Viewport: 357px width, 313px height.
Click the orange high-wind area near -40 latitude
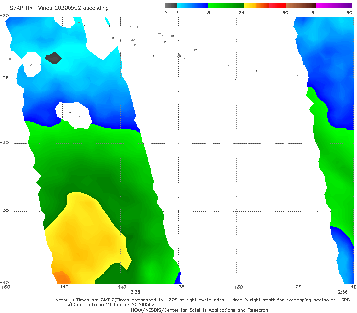point(61,278)
